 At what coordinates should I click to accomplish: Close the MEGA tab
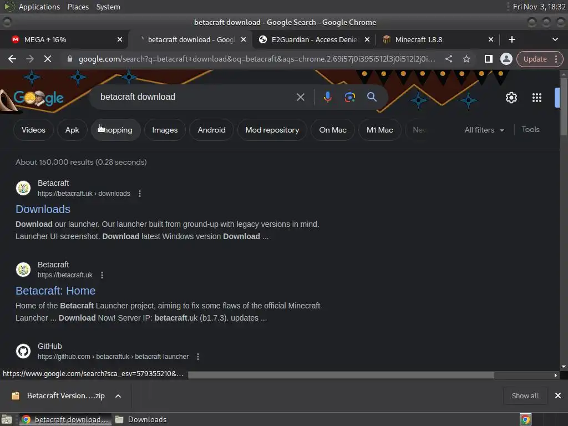(120, 39)
